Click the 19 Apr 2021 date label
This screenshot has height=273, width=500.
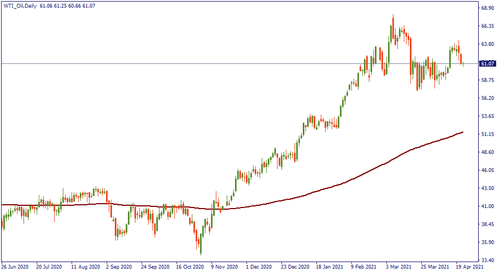tap(469, 268)
